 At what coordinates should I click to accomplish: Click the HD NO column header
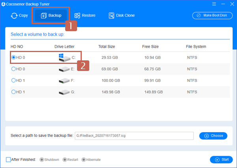(x=17, y=47)
